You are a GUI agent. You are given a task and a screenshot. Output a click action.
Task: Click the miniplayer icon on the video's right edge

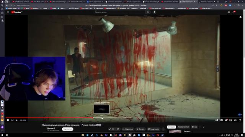click(x=217, y=67)
